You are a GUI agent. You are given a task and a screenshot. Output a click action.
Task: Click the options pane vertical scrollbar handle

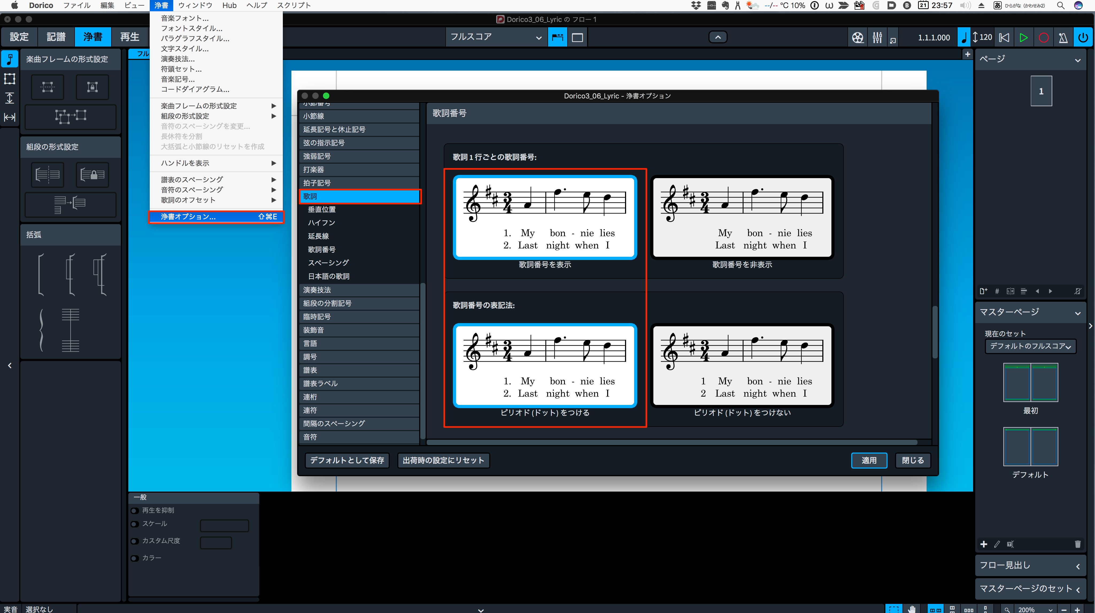(935, 332)
